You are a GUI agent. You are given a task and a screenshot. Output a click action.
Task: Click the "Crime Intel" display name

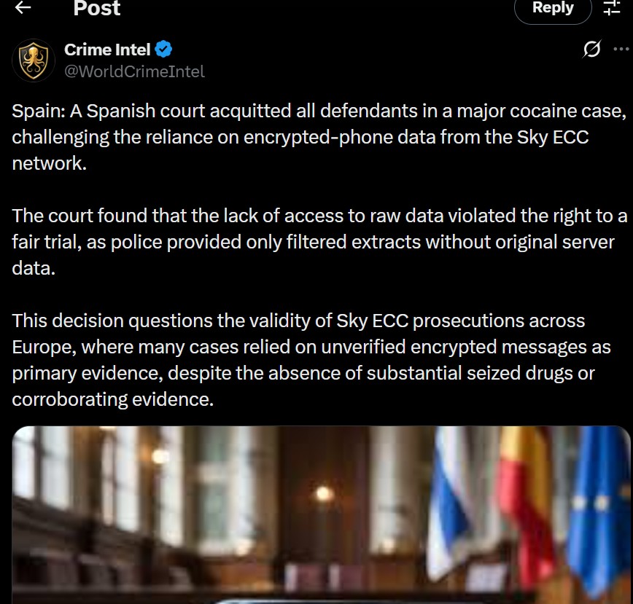(x=107, y=50)
